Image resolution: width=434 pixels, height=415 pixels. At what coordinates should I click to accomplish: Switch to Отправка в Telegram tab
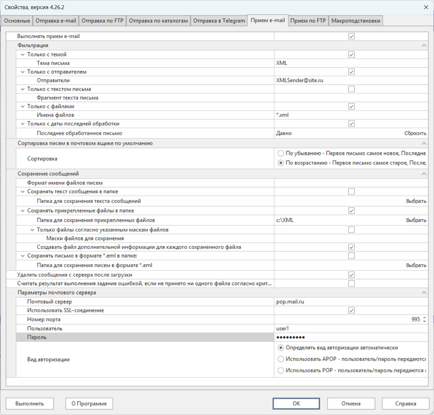click(x=219, y=21)
